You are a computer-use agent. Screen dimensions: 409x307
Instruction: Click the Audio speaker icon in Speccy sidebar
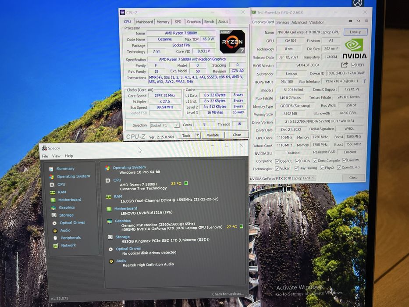point(55,231)
